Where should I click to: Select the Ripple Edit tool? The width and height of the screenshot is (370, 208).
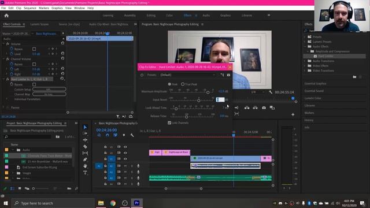[x=85, y=140]
